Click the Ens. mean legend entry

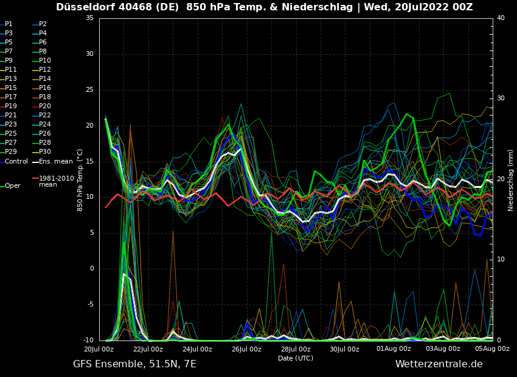[55, 162]
